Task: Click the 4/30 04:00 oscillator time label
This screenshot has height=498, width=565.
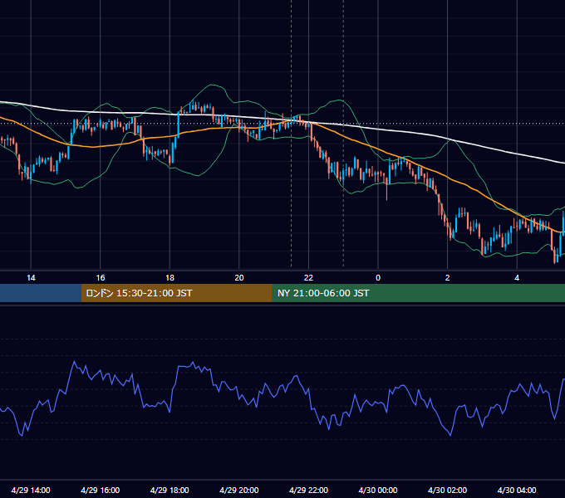Action: pos(517,490)
